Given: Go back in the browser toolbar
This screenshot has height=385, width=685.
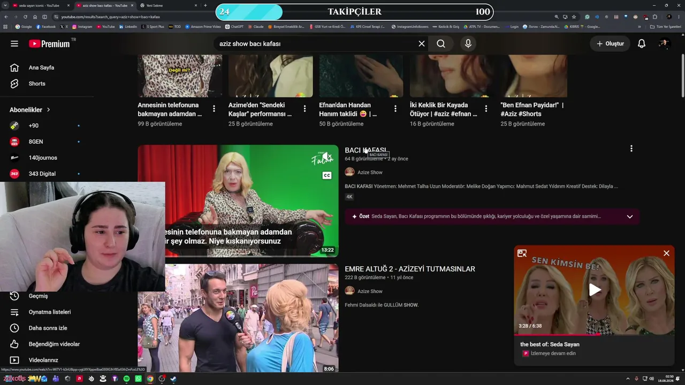Looking at the screenshot, I should 6,17.
